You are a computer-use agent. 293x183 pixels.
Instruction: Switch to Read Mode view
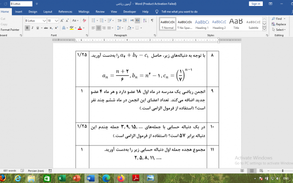click(242, 171)
